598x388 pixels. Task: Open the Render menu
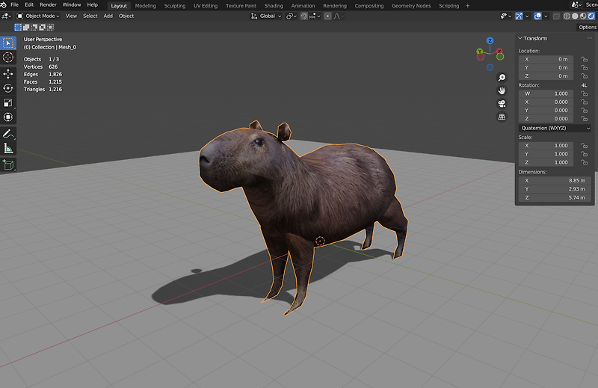tap(48, 5)
